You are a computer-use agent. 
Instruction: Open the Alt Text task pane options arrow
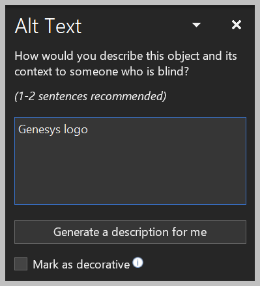coord(196,25)
